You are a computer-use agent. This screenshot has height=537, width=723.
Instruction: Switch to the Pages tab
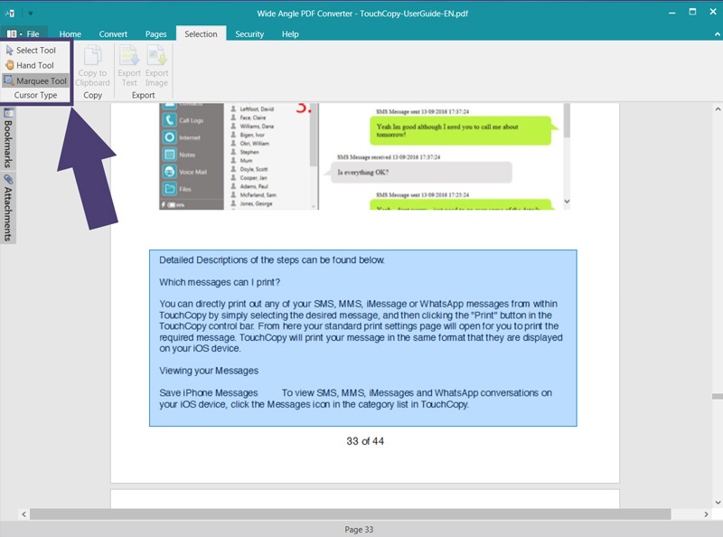(x=155, y=34)
